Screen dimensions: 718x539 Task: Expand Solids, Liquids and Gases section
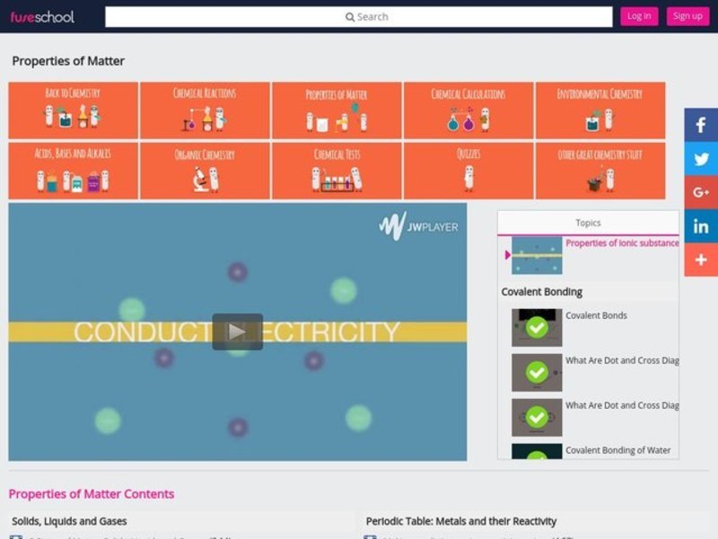click(x=69, y=521)
